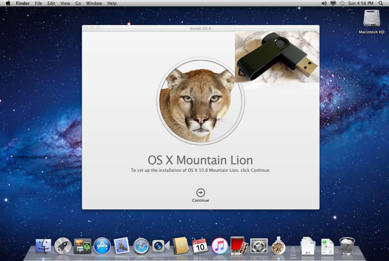Click the Sun 4:56 PM clock

(361, 3)
